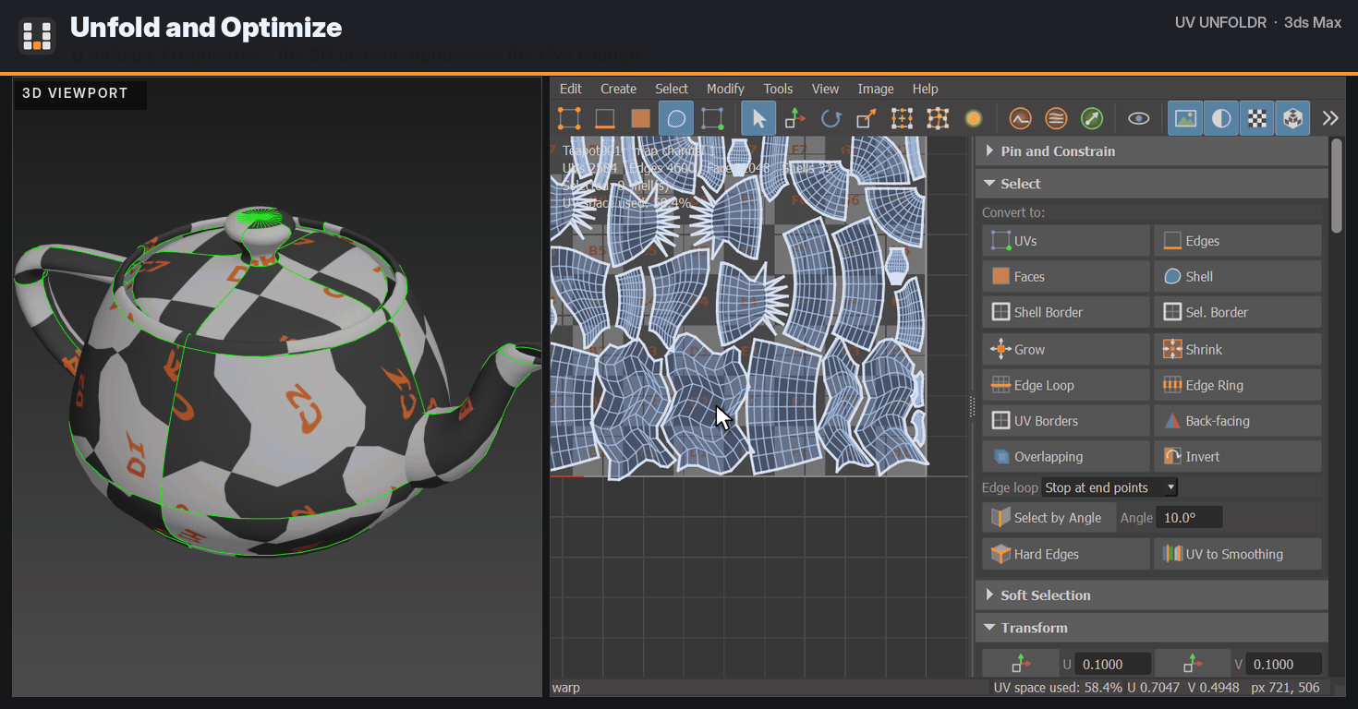Toggle the eye visibility icon in toolbar
The height and width of the screenshot is (709, 1358).
(1139, 118)
